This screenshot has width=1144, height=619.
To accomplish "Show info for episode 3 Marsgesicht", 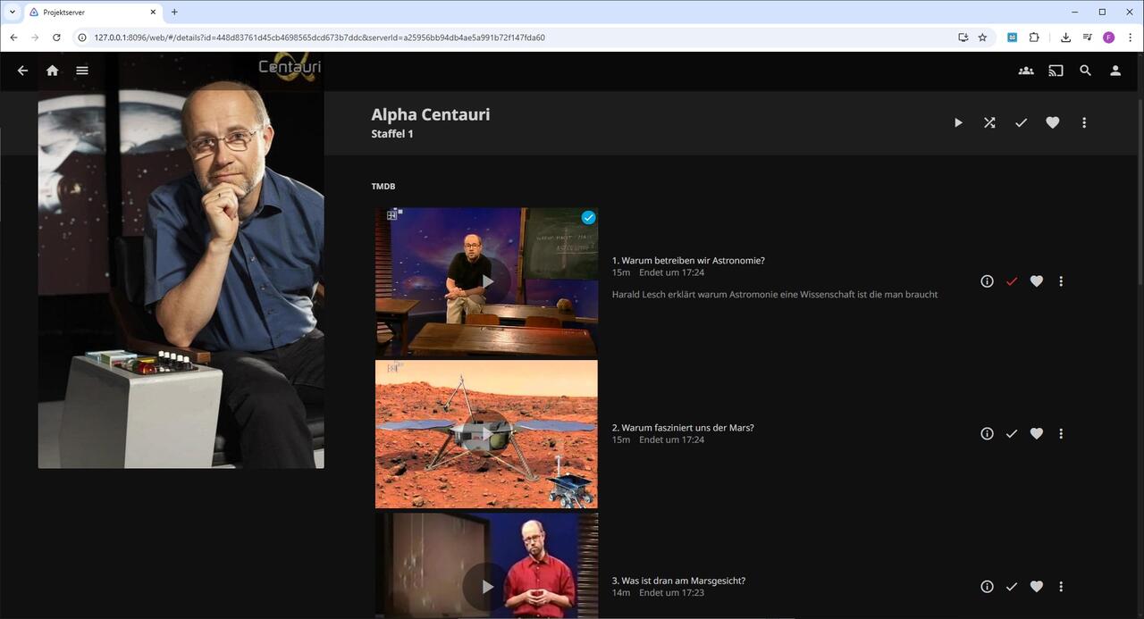I will (987, 587).
